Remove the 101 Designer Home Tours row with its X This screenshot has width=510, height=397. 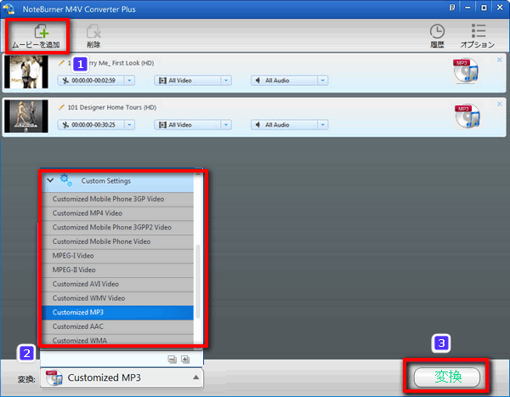499,104
